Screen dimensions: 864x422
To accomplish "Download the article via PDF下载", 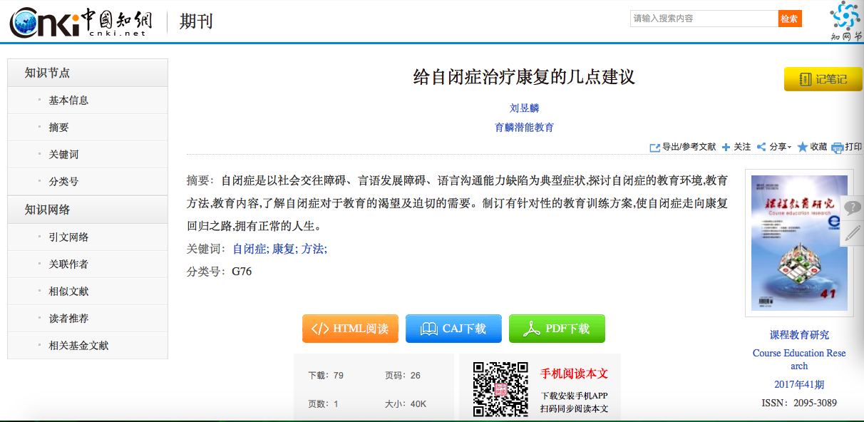I will pyautogui.click(x=557, y=329).
